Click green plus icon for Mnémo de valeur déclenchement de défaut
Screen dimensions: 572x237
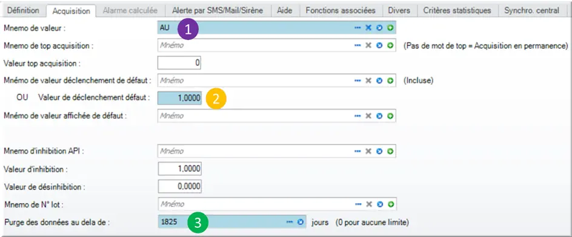390,81
